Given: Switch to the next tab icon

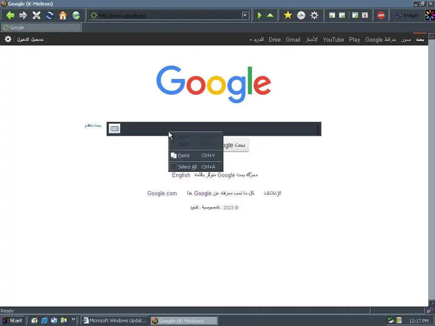Looking at the screenshot, I should click(x=342, y=15).
